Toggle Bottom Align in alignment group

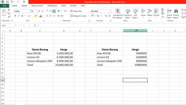pyautogui.click(x=54, y=11)
